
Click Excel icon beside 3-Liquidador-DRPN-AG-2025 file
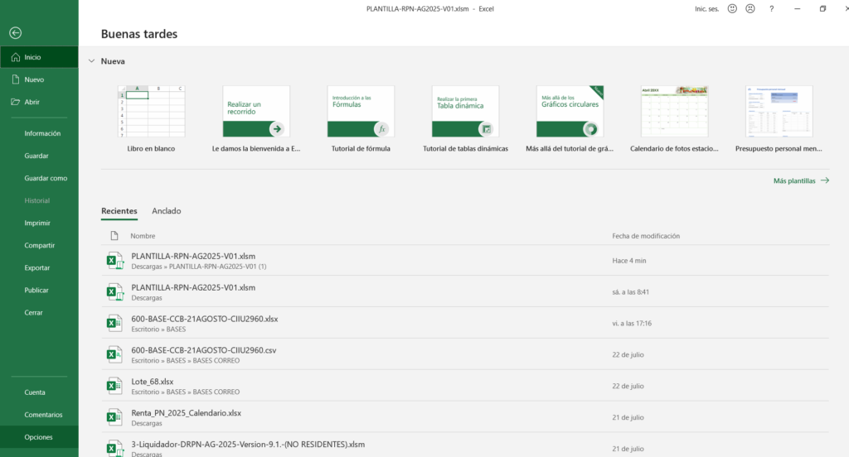coord(114,449)
